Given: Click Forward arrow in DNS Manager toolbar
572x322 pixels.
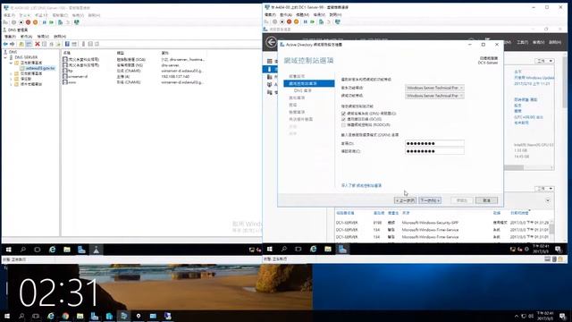Looking at the screenshot, I should [12, 44].
